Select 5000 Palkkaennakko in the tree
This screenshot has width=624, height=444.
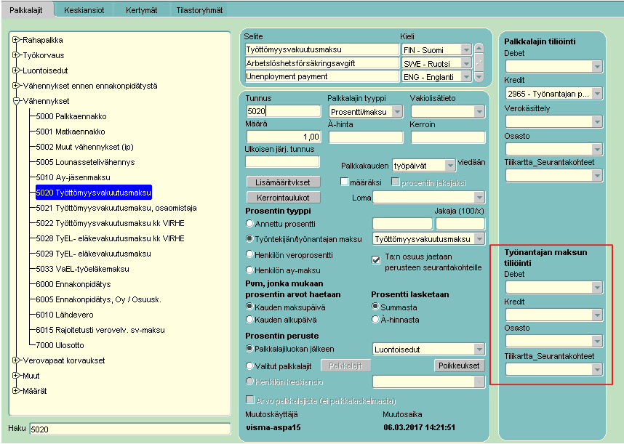point(71,116)
